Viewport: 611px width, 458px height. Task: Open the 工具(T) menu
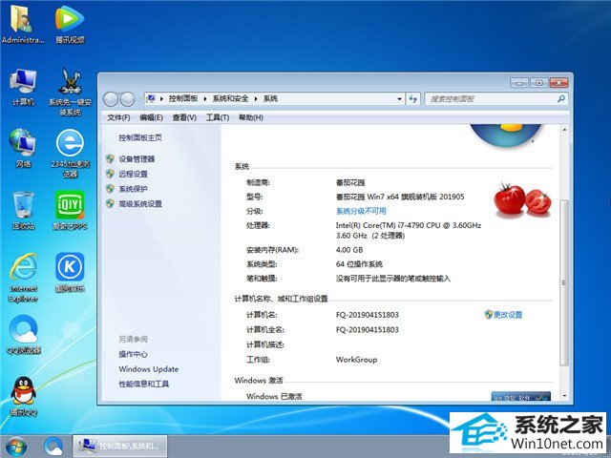[218, 117]
